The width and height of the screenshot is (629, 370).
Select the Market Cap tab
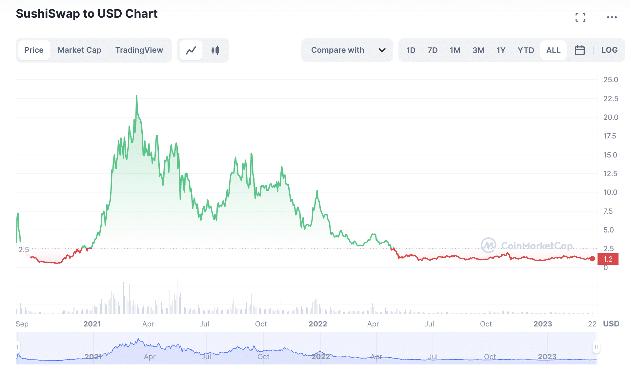(x=79, y=50)
